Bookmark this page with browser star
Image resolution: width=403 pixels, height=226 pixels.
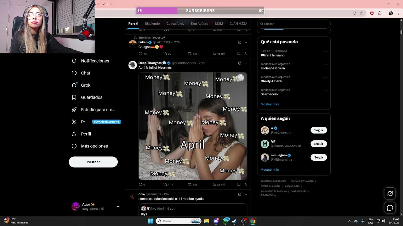click(361, 13)
